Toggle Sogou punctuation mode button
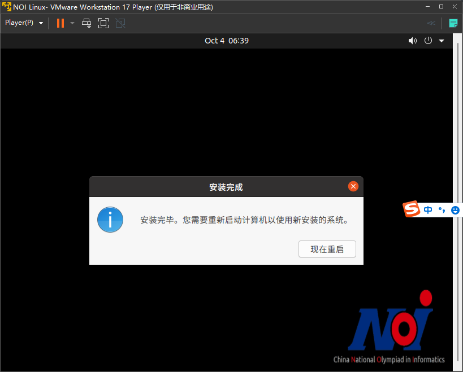This screenshot has width=463, height=372. 442,210
